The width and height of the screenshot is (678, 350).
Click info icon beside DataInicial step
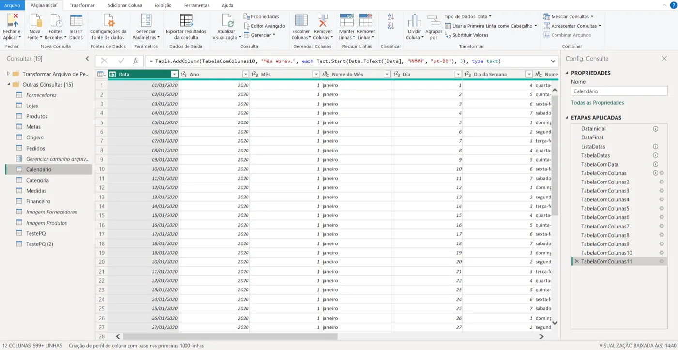tap(655, 129)
